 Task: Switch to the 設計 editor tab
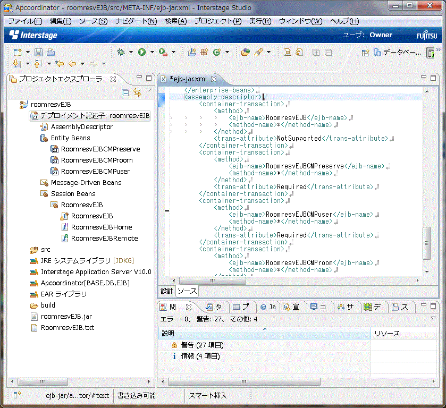pos(167,291)
